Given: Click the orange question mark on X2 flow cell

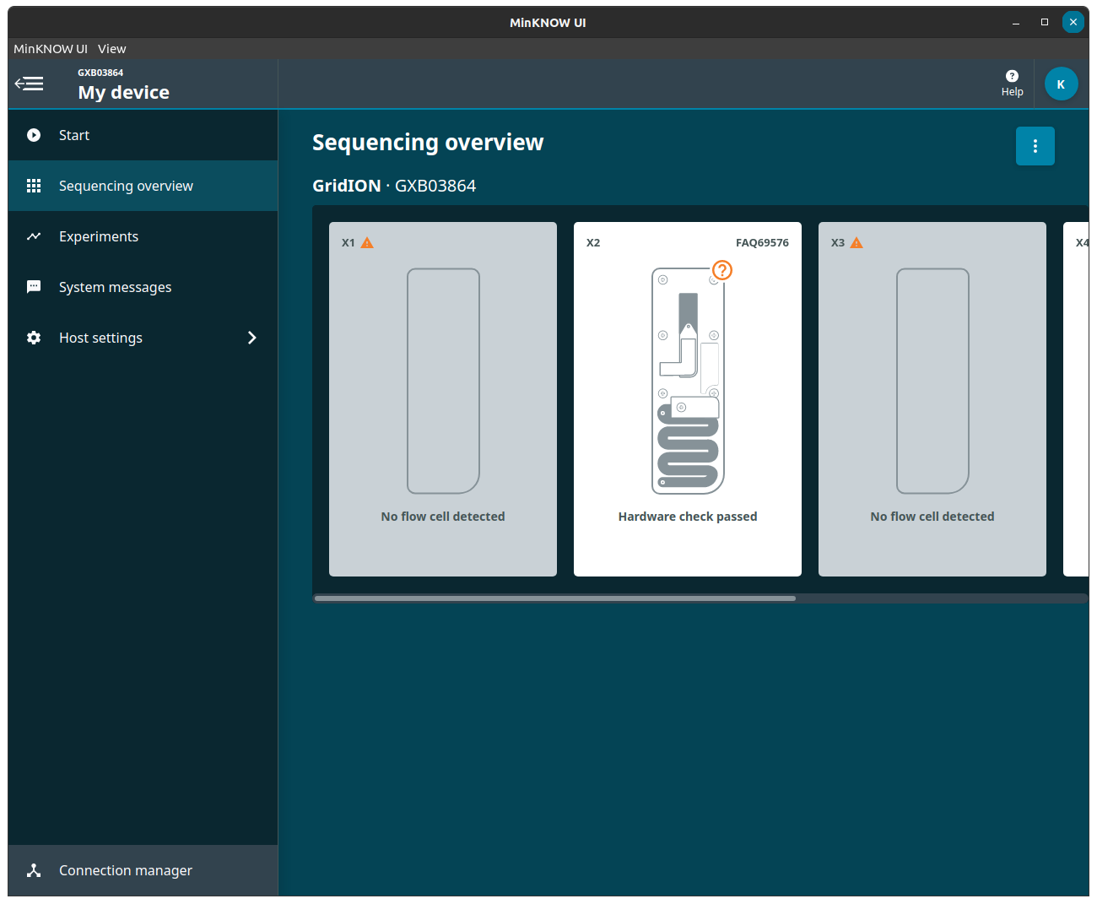Looking at the screenshot, I should (722, 270).
